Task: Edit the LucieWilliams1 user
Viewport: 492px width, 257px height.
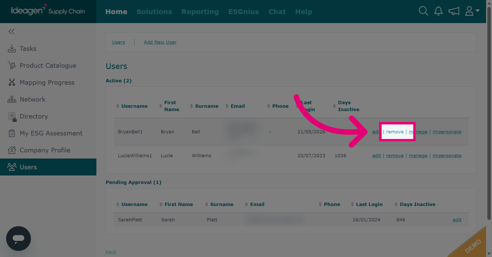Action: pyautogui.click(x=376, y=155)
